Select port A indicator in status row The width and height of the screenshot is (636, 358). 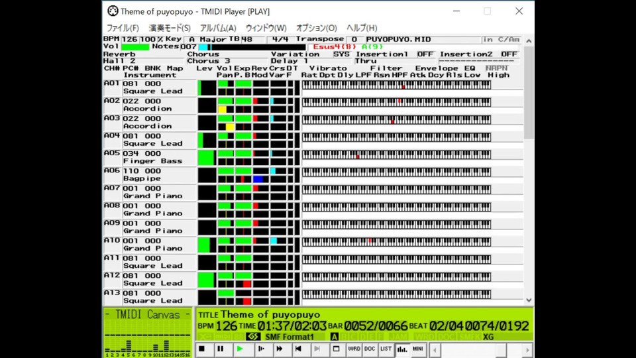coord(334,337)
